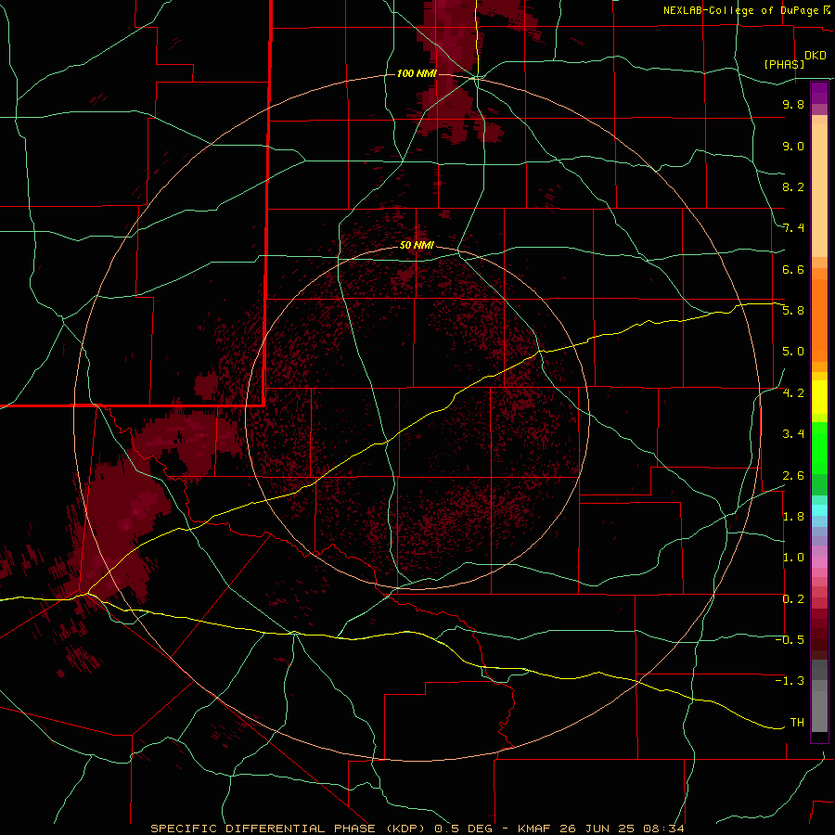The width and height of the screenshot is (835, 835).
Task: Click the 9.0 scale label
Action: tap(793, 146)
